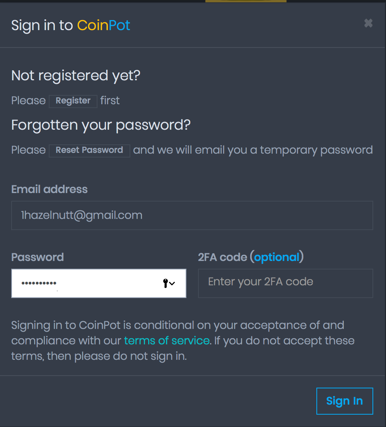Click the masked password dots
The height and width of the screenshot is (427, 386).
pyautogui.click(x=39, y=283)
